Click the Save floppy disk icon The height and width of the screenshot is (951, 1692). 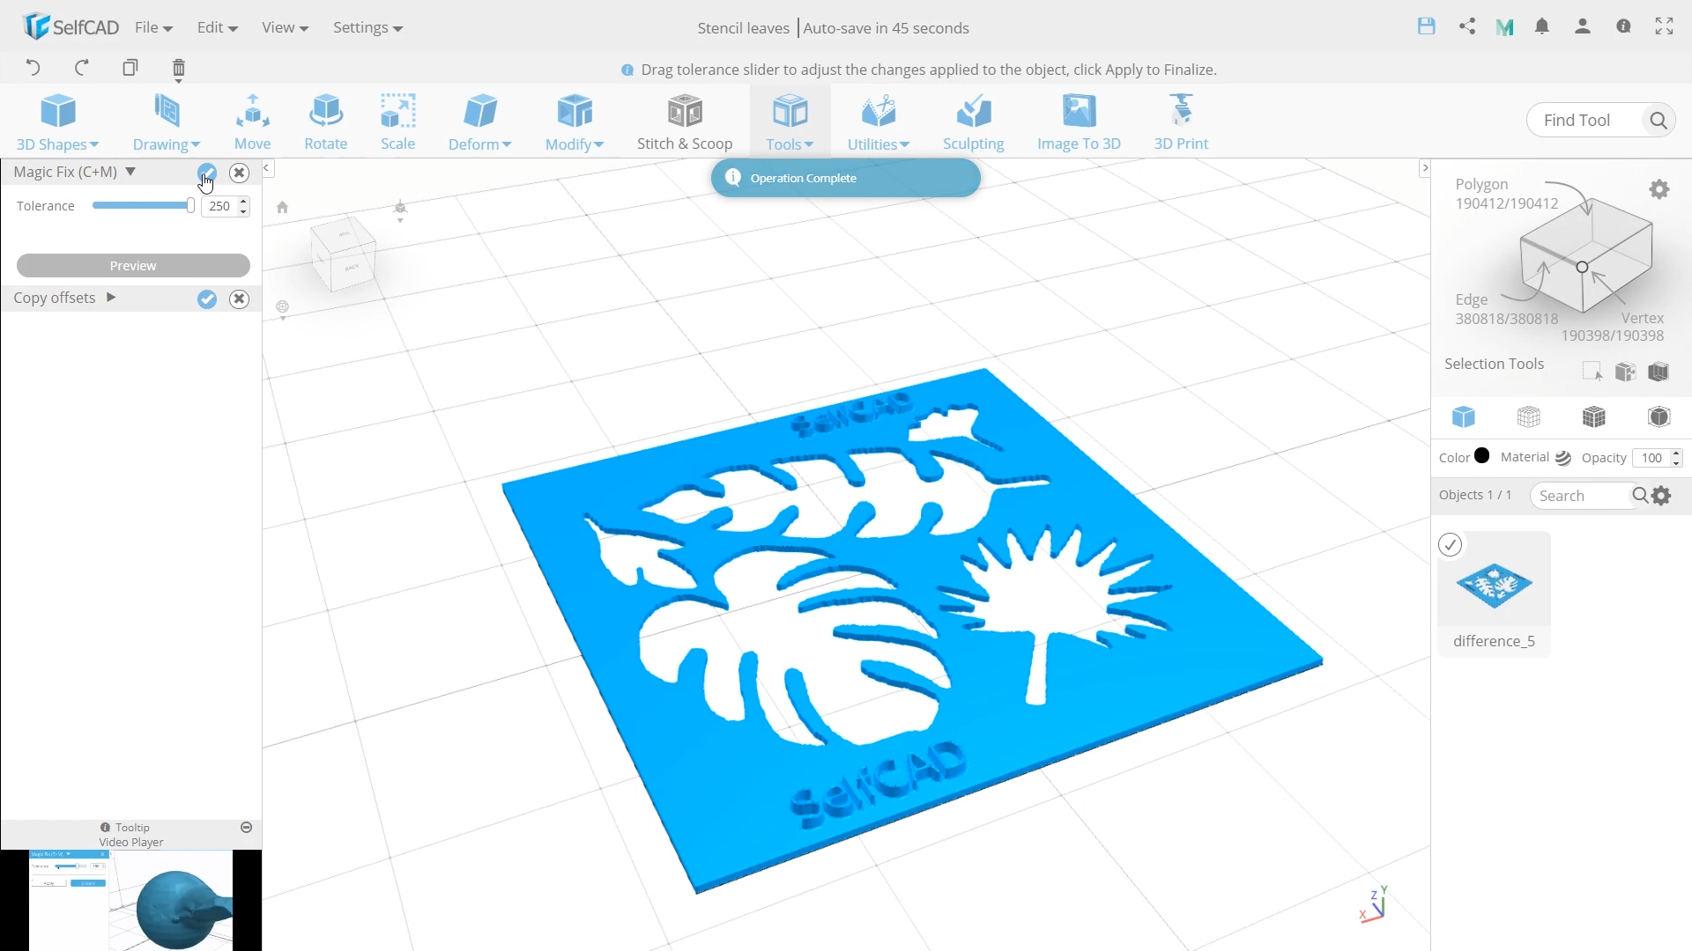tap(1427, 26)
